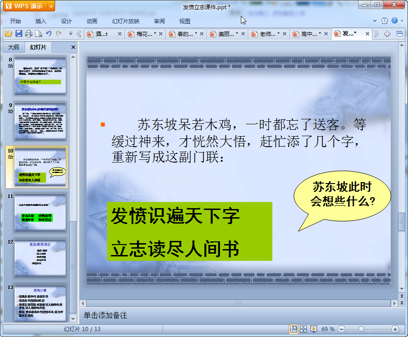Start slideshow from status bar play icon
Image resolution: width=408 pixels, height=337 pixels.
coord(314,329)
